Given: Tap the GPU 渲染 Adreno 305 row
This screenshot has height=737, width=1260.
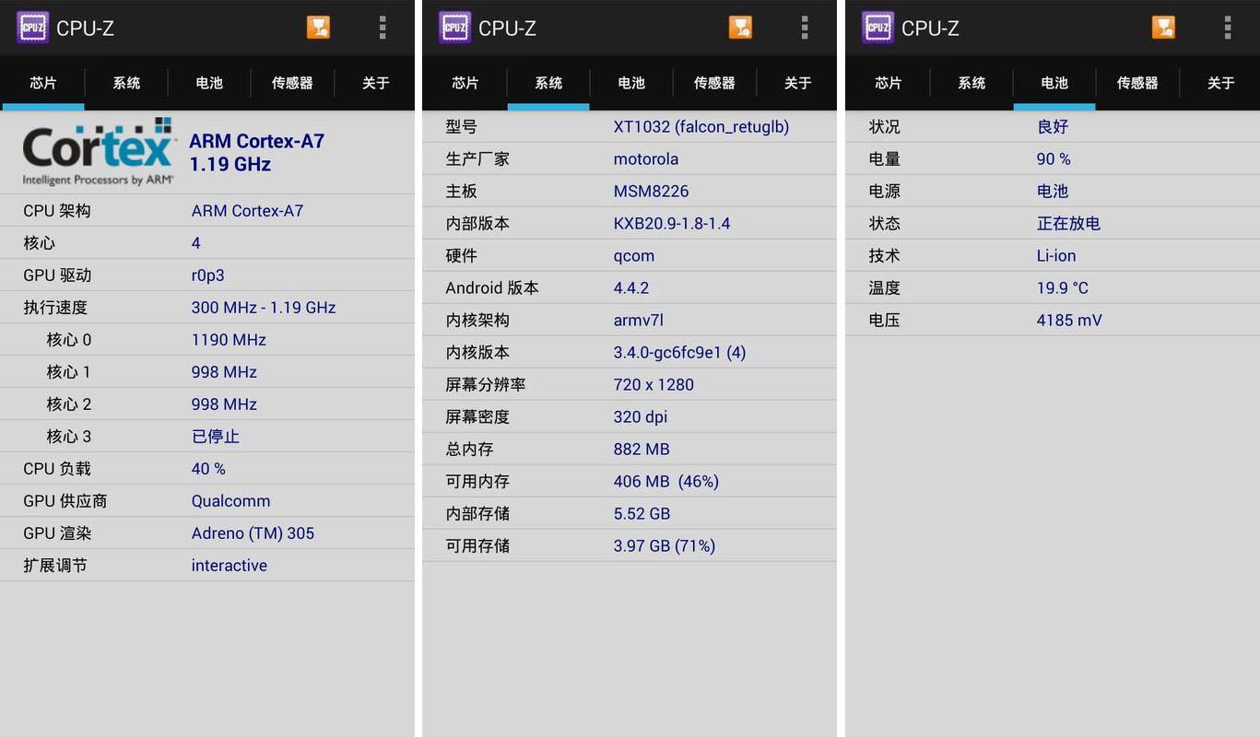Looking at the screenshot, I should 207,533.
